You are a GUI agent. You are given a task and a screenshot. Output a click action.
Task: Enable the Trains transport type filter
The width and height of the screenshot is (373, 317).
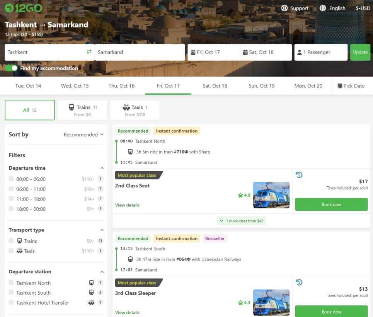pos(12,241)
